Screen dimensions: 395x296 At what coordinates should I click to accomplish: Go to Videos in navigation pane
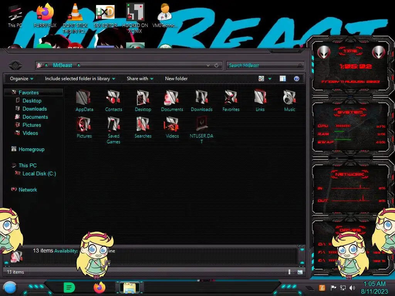(30, 133)
